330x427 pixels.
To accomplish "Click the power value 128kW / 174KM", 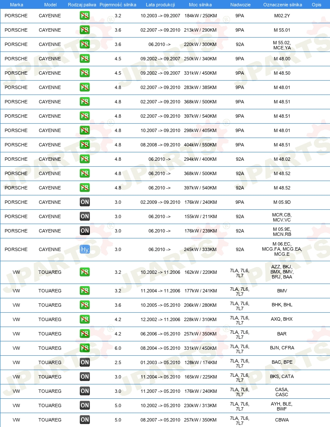I will pos(201,362).
